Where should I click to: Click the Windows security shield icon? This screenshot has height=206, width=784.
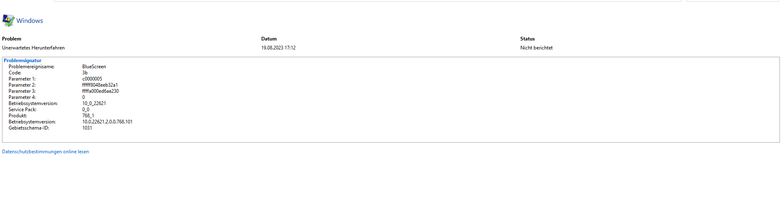(8, 20)
